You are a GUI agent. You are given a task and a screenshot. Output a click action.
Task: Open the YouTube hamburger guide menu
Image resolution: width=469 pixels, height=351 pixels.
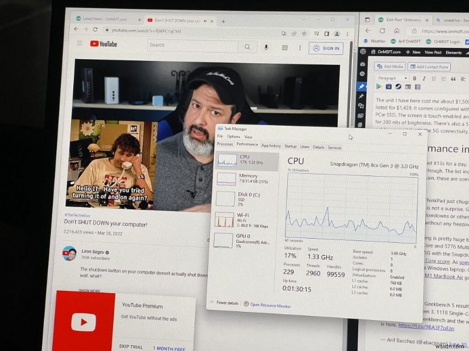point(79,44)
